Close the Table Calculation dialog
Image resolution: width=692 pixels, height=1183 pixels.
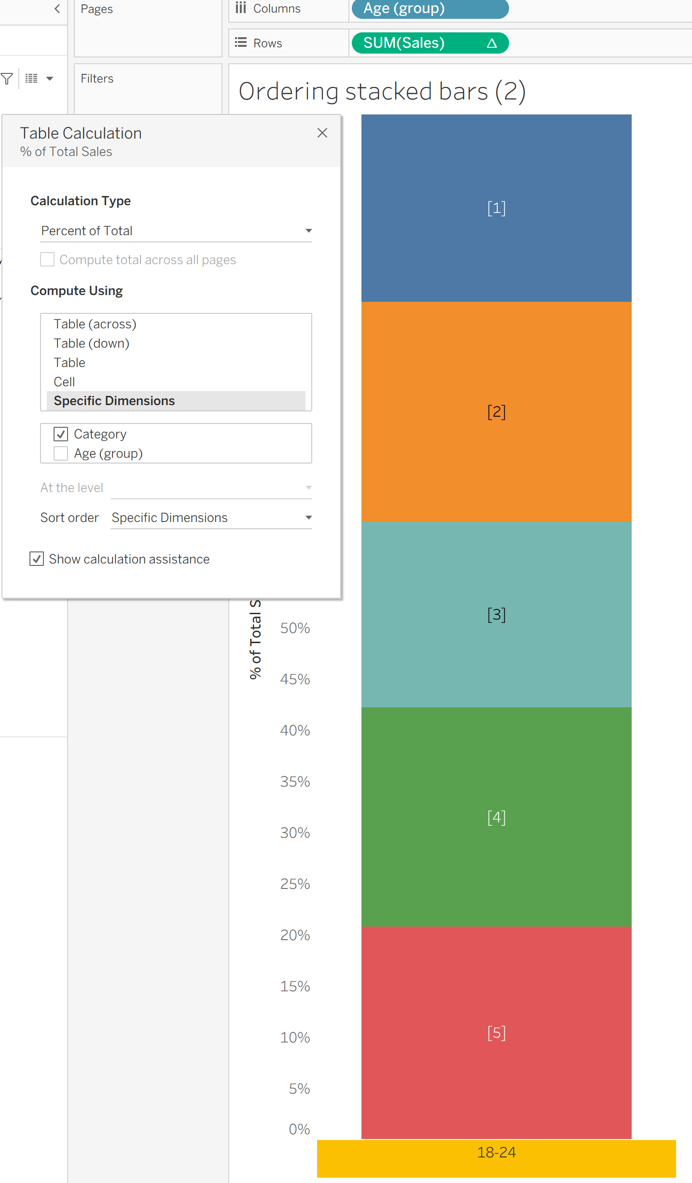322,133
